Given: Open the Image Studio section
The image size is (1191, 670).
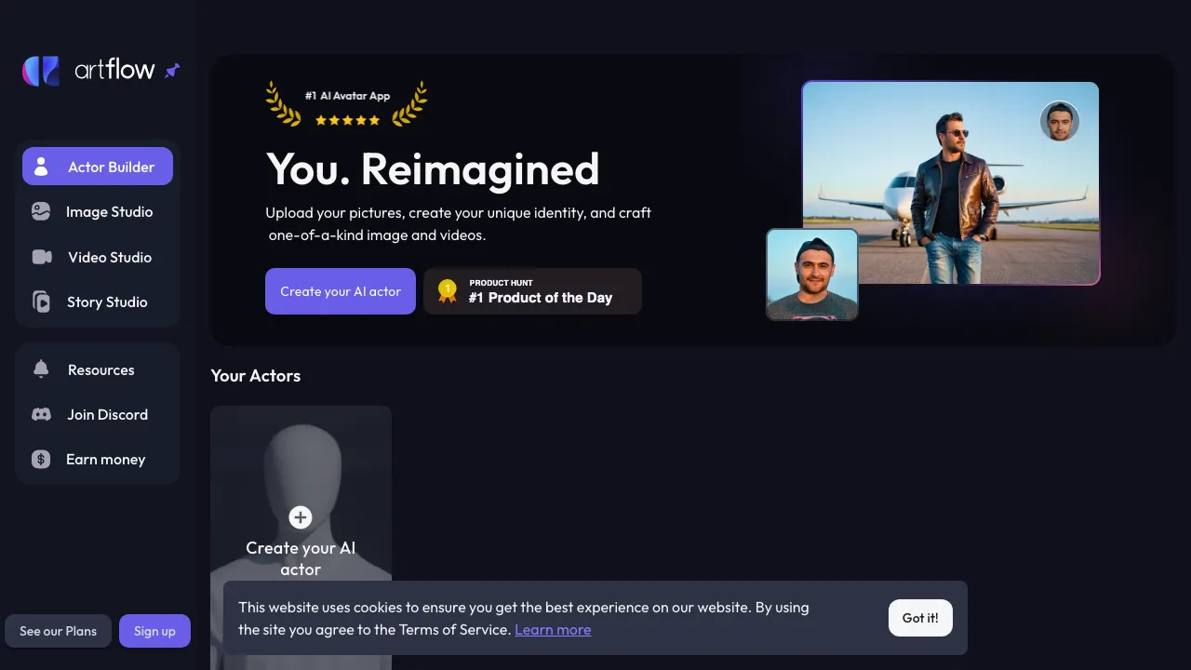Looking at the screenshot, I should pos(109,211).
